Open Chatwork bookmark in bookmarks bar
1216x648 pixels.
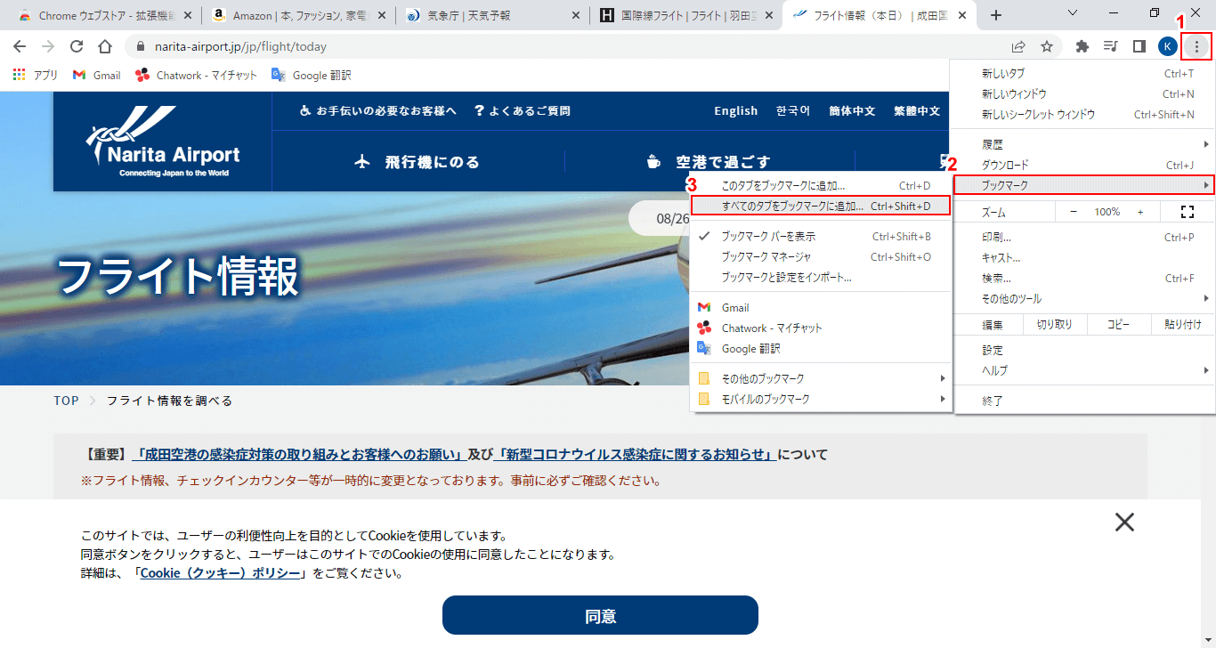[x=196, y=75]
